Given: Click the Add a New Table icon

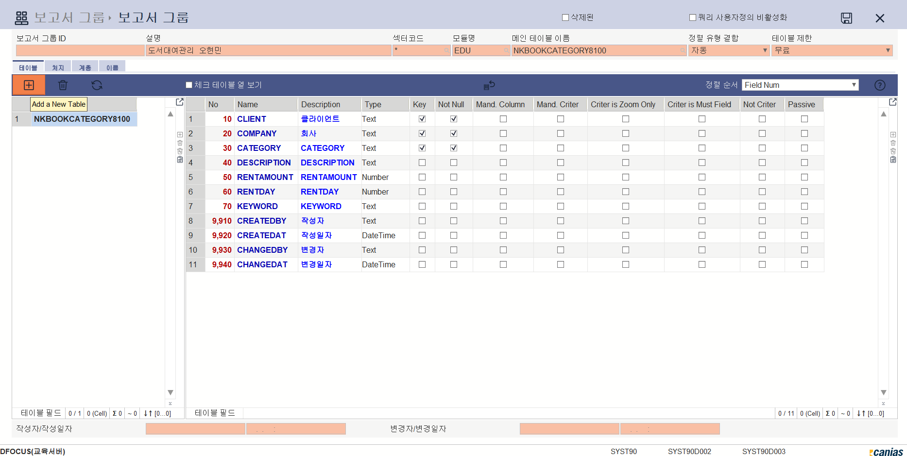Looking at the screenshot, I should [x=29, y=85].
